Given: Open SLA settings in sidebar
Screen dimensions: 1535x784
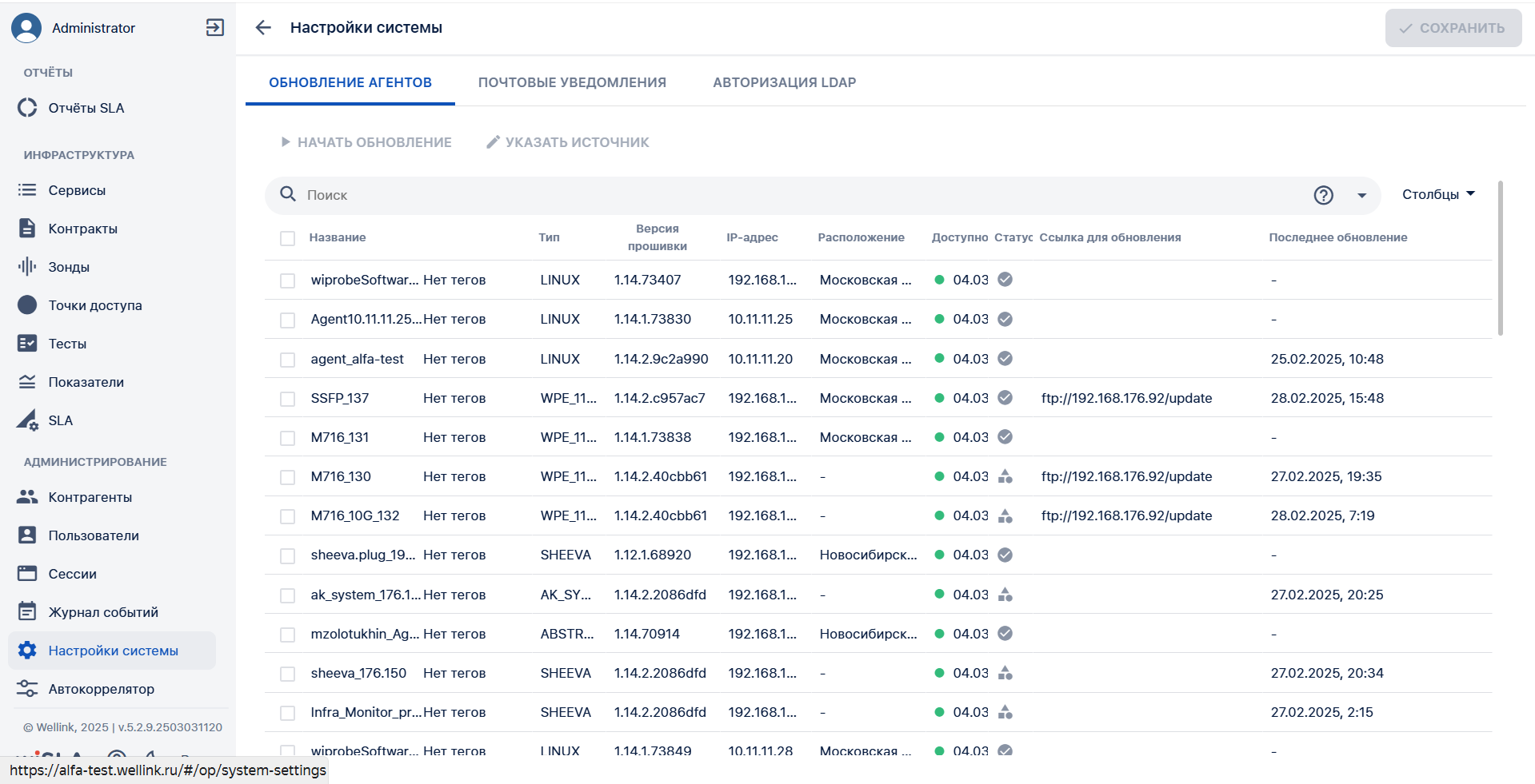Looking at the screenshot, I should click(60, 420).
